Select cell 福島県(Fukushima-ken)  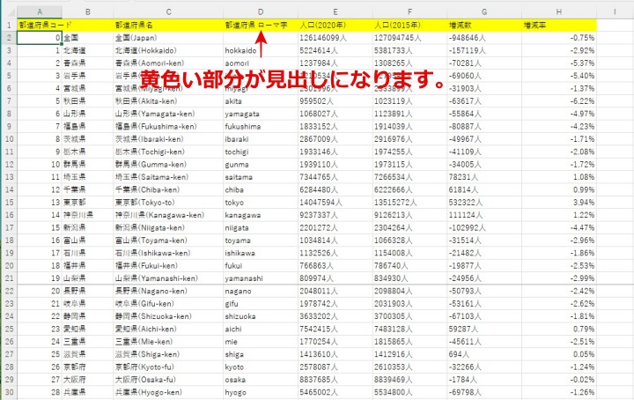(168, 126)
